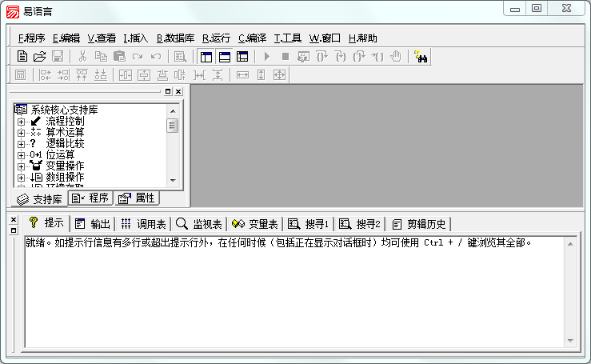
Task: Expand the 算术运算 tree node
Action: 21,133
